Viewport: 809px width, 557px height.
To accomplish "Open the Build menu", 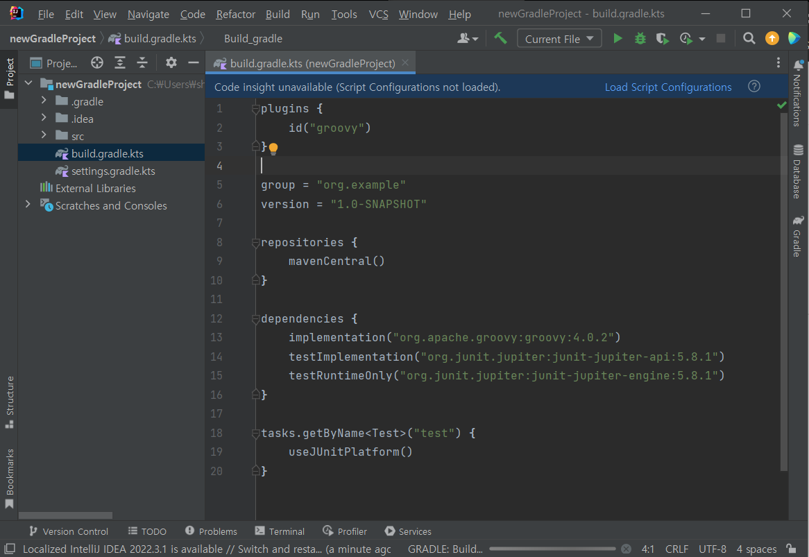I will coord(278,14).
